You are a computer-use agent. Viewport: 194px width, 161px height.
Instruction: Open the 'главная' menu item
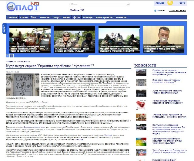12,17
